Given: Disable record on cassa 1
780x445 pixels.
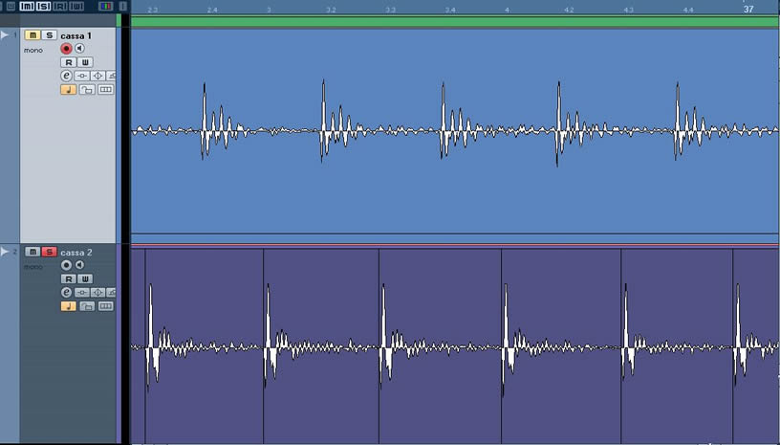Looking at the screenshot, I should click(x=66, y=48).
